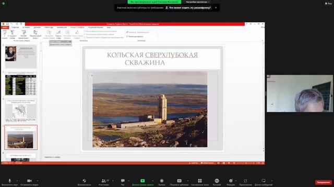Toggle Presenter View checkbox
This screenshot has width=334, height=187.
click(127, 36)
